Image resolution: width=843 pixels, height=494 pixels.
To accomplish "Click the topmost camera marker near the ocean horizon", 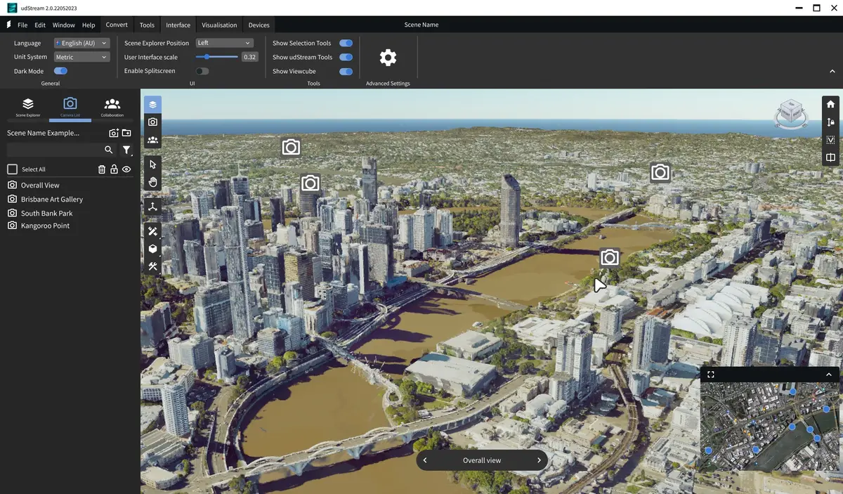I will [x=291, y=148].
